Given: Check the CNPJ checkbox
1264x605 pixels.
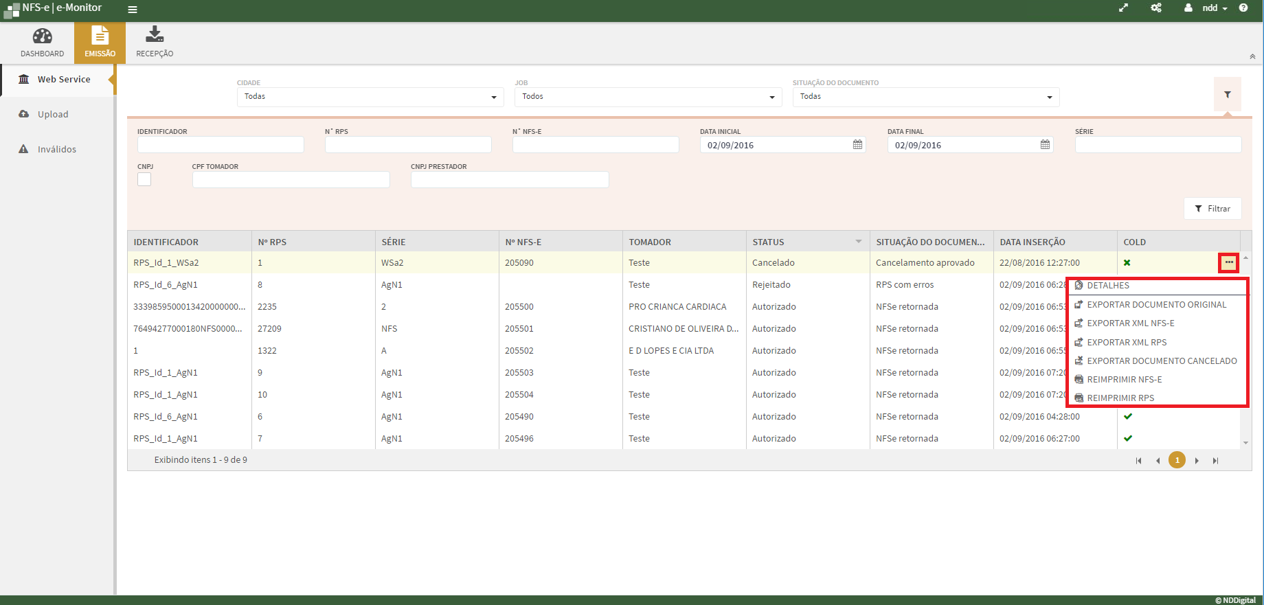Looking at the screenshot, I should pyautogui.click(x=144, y=179).
